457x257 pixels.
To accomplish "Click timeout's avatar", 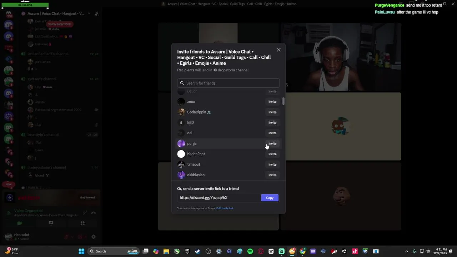I will (x=181, y=165).
